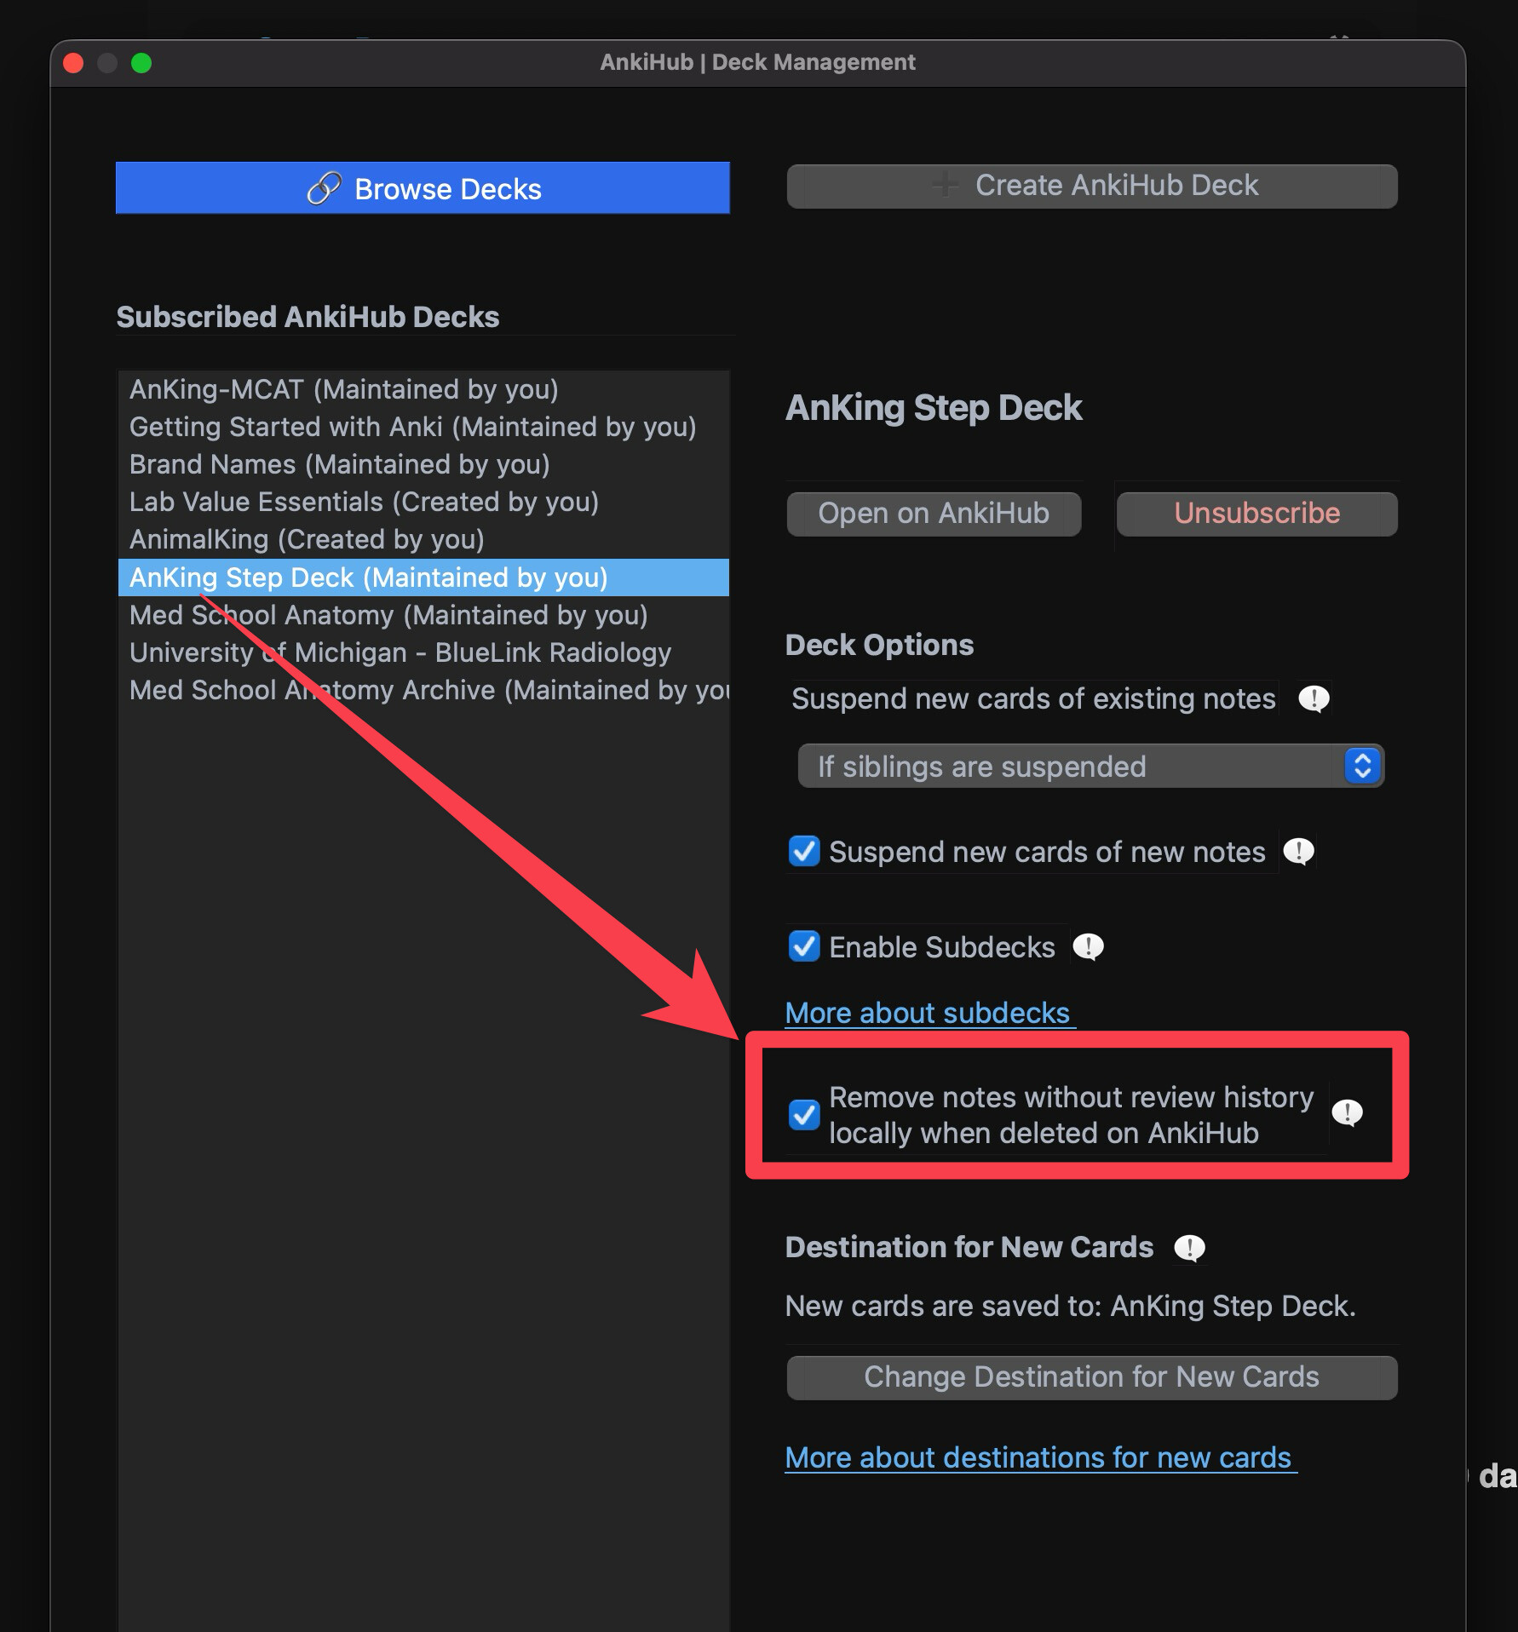This screenshot has width=1518, height=1632.
Task: Open the If siblings are suspended dropdown
Action: pyautogui.click(x=1090, y=767)
